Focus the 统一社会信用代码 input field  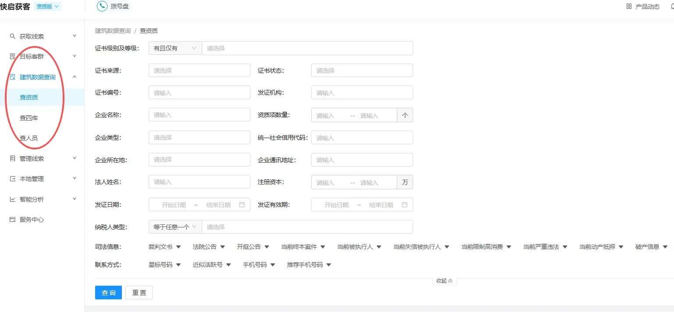tap(362, 138)
